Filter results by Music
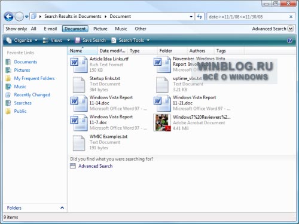 (x=121, y=29)
